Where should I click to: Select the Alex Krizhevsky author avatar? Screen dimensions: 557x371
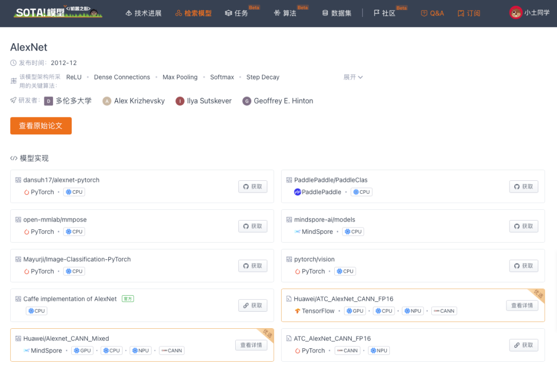click(x=107, y=101)
